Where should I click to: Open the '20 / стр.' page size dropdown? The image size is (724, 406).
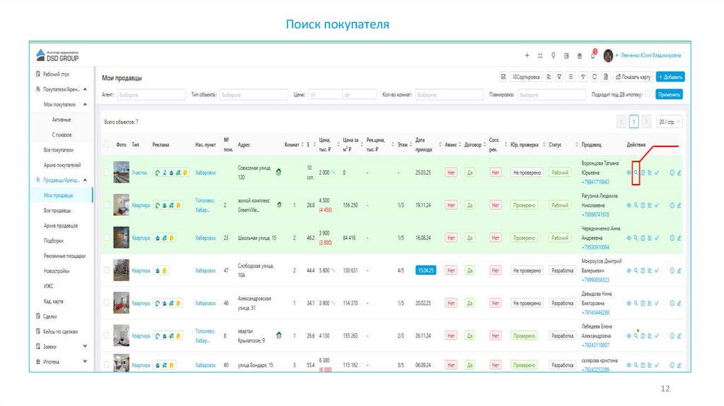pos(670,122)
